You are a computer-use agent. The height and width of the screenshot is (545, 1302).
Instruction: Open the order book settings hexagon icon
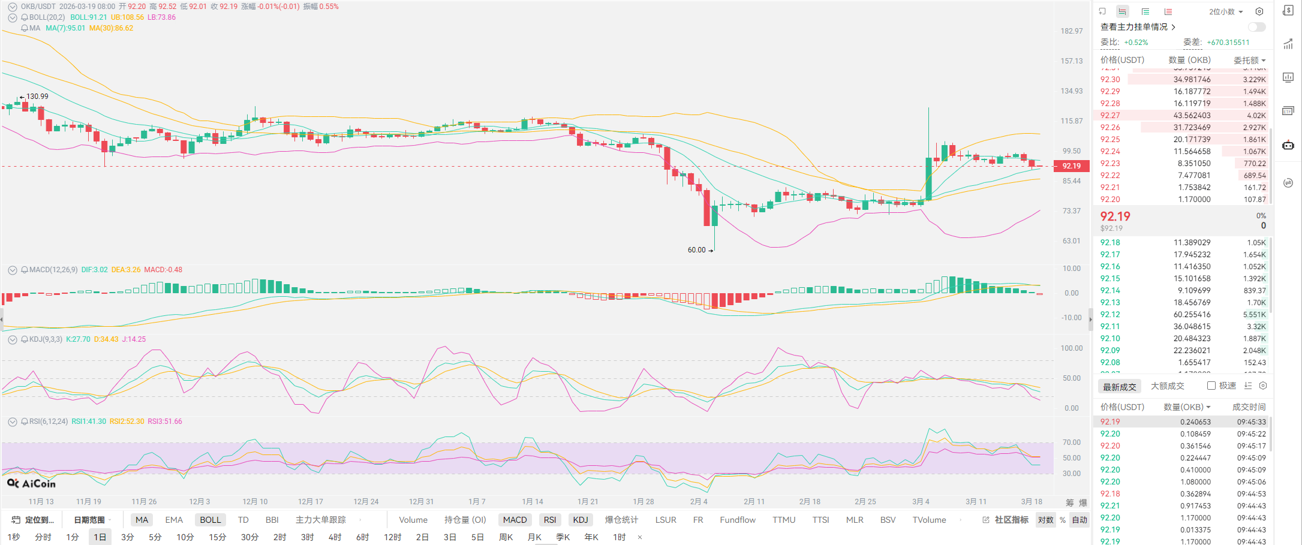[1259, 11]
